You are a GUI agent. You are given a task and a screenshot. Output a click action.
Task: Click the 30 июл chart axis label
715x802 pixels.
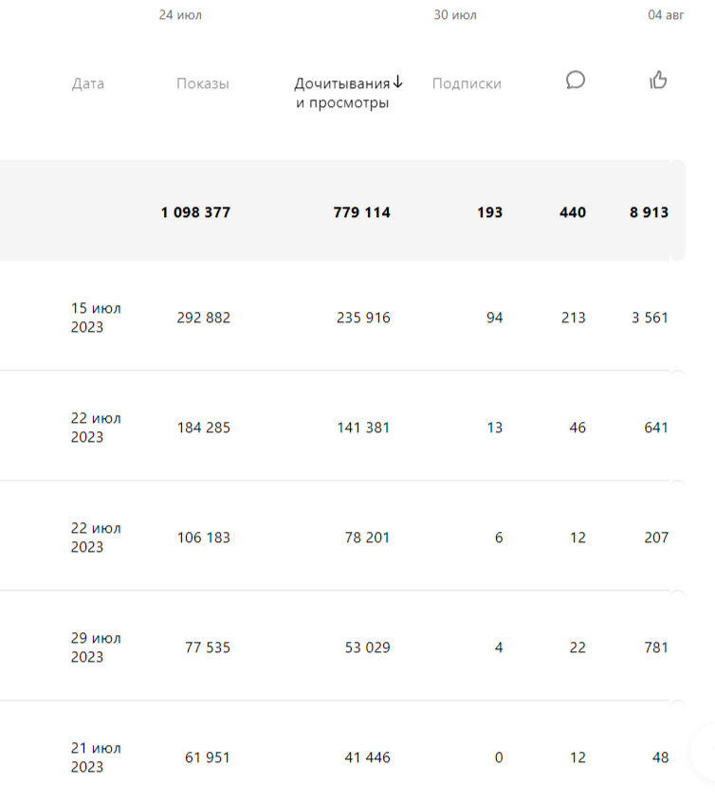tap(455, 15)
